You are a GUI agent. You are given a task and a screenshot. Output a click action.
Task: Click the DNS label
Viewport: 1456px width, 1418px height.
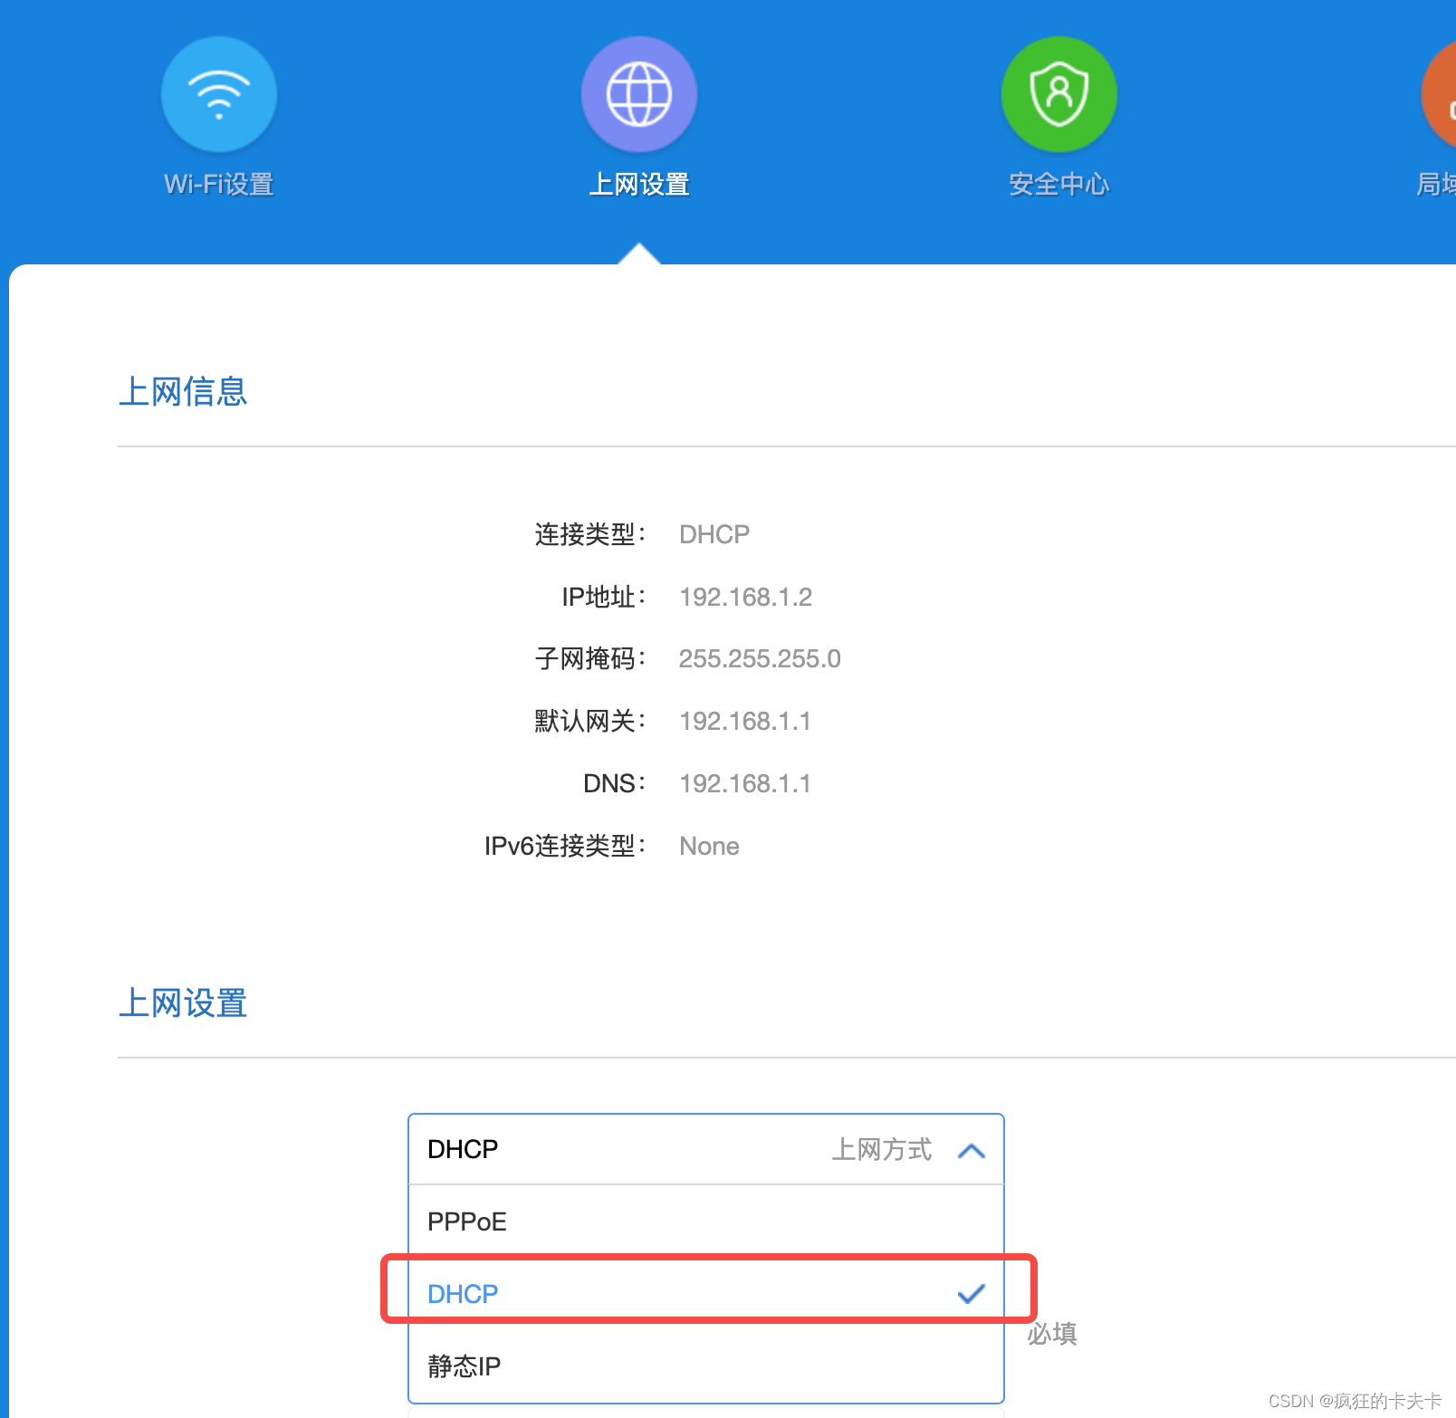pyautogui.click(x=615, y=783)
